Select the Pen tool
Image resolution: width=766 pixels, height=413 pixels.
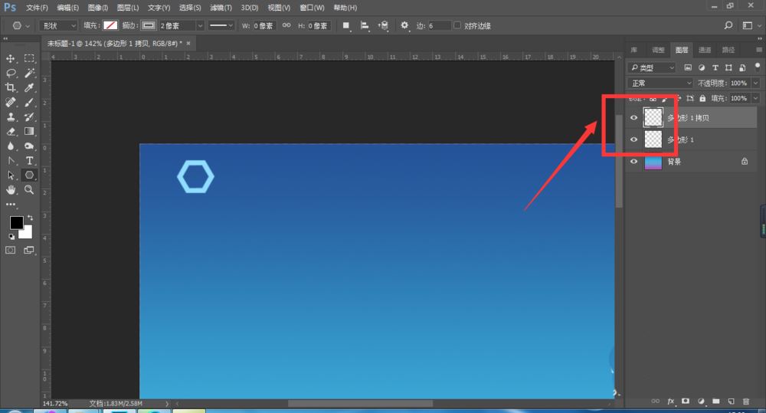tap(10, 161)
